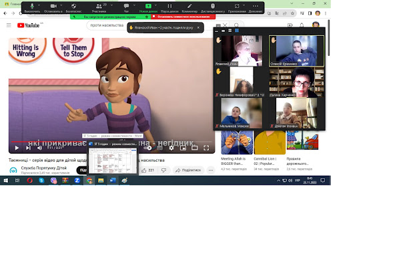This screenshot has height=276, width=401.
Task: Open YouTube notifications bell
Action: 302,25
